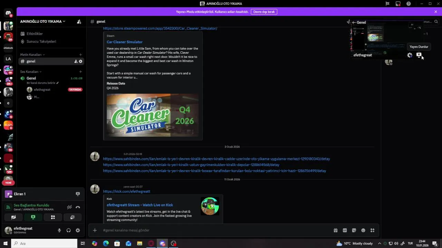Screen dimensions: 442x248
Task: Open sahibinden link ending 1290180343/detay
Action: [x=217, y=159]
